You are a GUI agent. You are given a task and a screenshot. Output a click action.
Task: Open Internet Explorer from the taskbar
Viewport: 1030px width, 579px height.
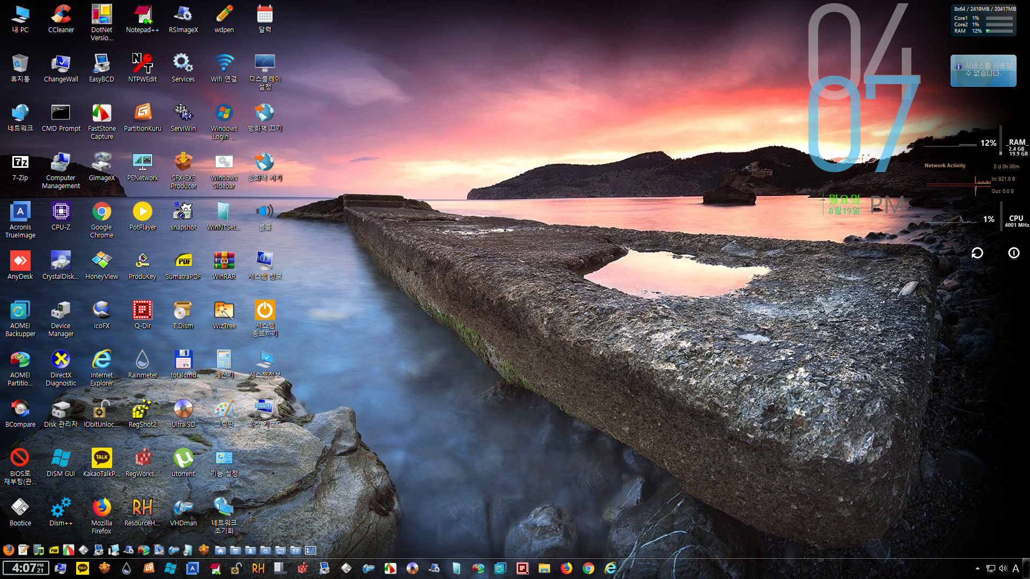[x=610, y=568]
